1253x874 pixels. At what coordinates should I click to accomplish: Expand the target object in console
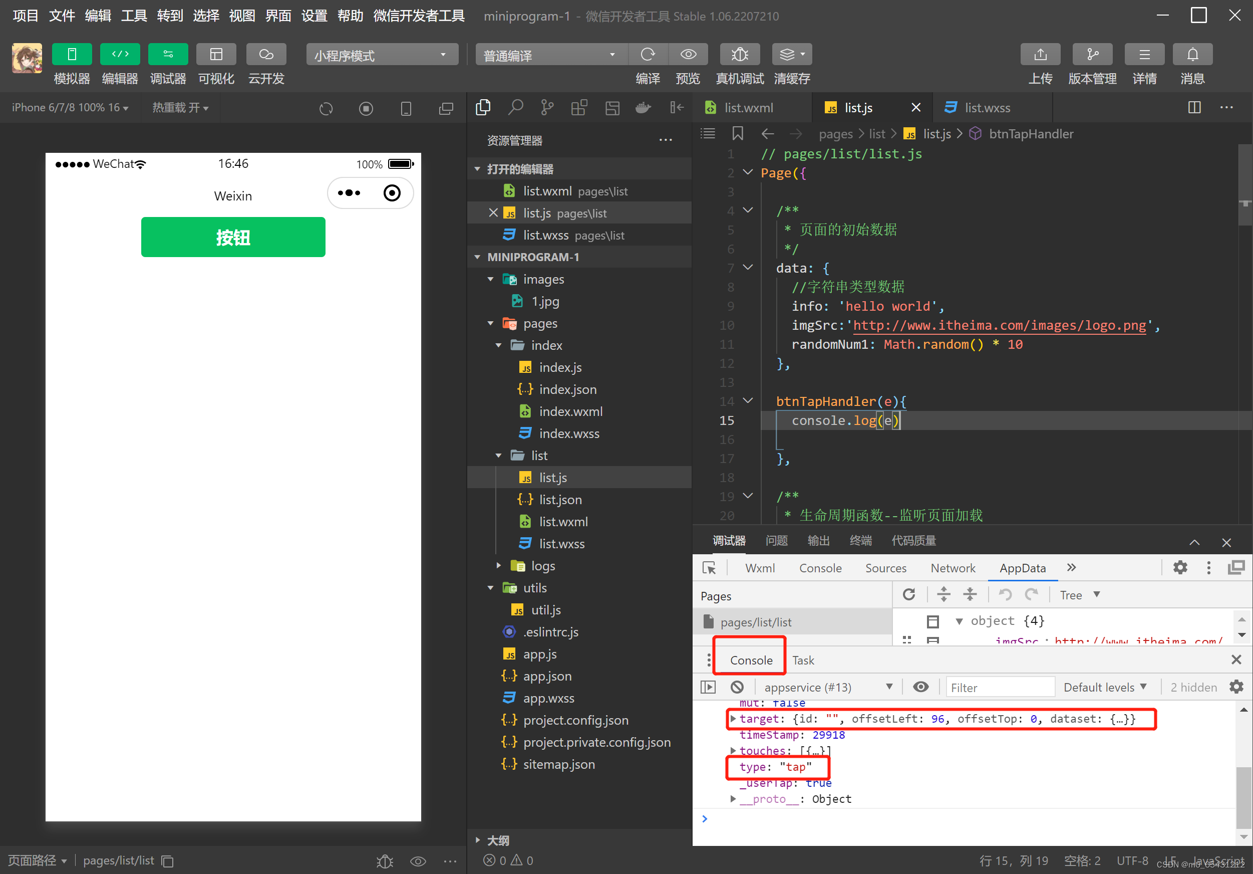(733, 718)
